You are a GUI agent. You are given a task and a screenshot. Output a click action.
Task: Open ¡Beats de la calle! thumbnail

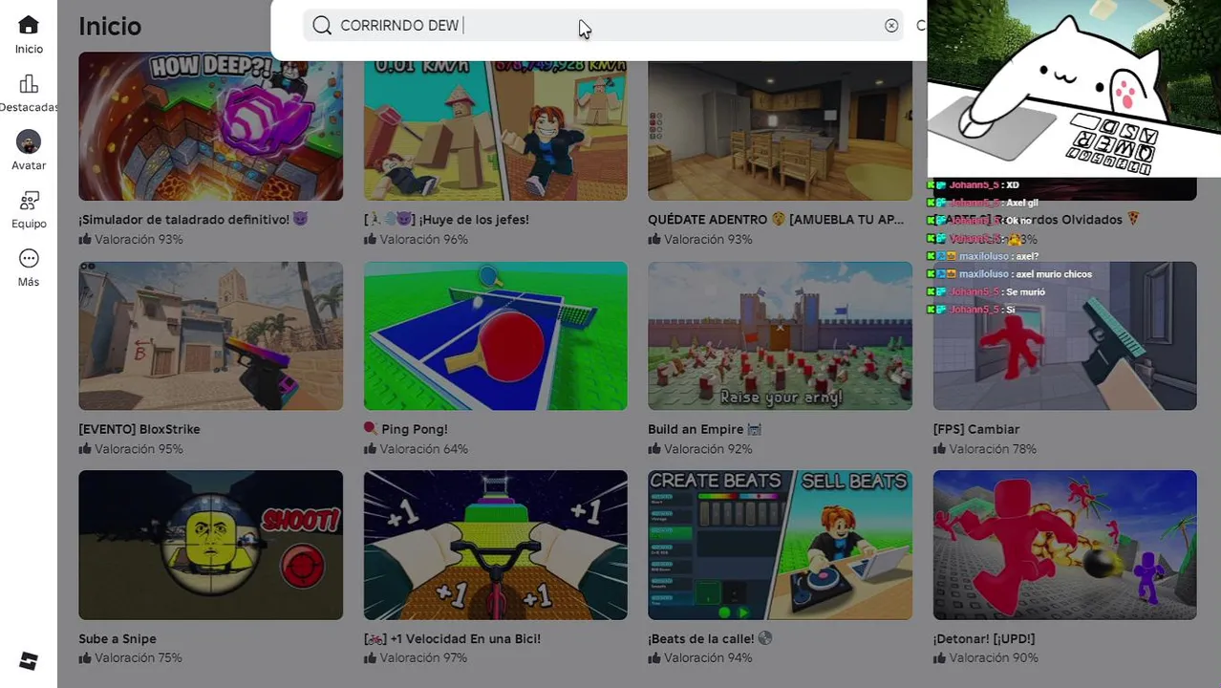[x=780, y=545]
